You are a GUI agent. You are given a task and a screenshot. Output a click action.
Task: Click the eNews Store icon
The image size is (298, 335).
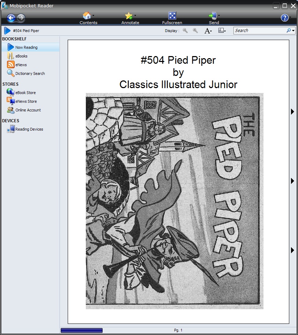point(11,101)
